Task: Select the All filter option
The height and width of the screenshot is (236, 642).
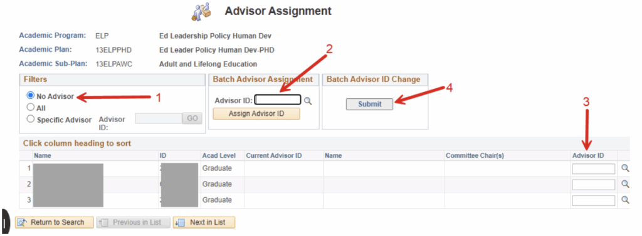Action: click(30, 108)
